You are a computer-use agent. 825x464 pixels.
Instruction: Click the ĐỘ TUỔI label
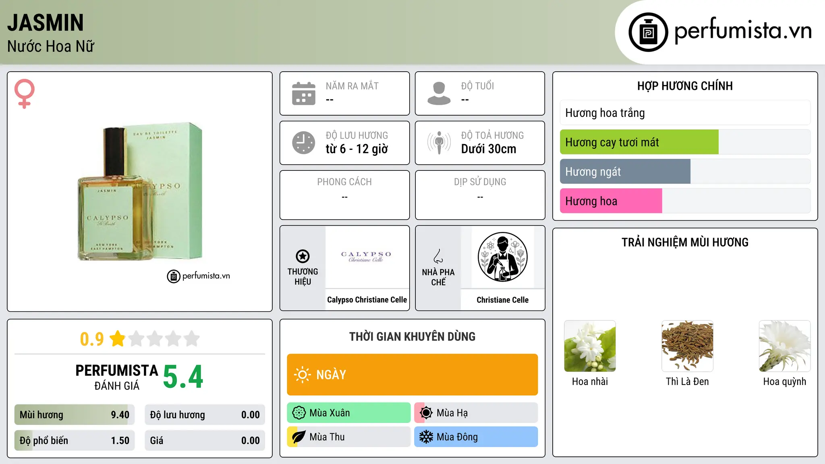point(477,86)
